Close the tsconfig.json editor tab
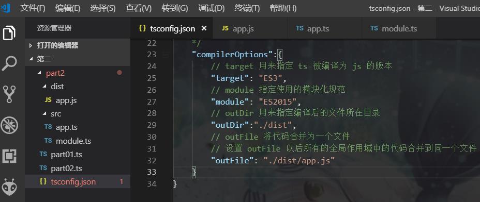 point(204,28)
